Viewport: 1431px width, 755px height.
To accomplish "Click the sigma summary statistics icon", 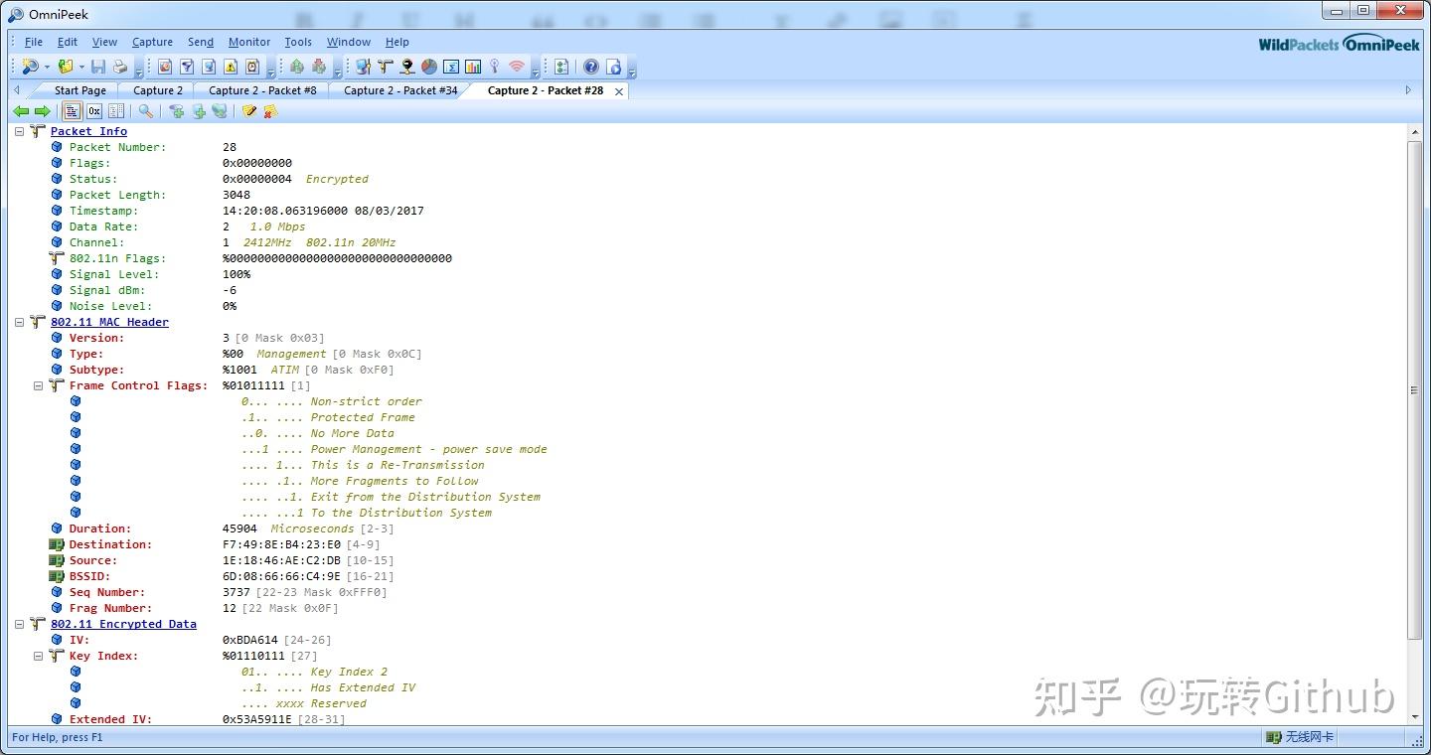I will tap(451, 67).
